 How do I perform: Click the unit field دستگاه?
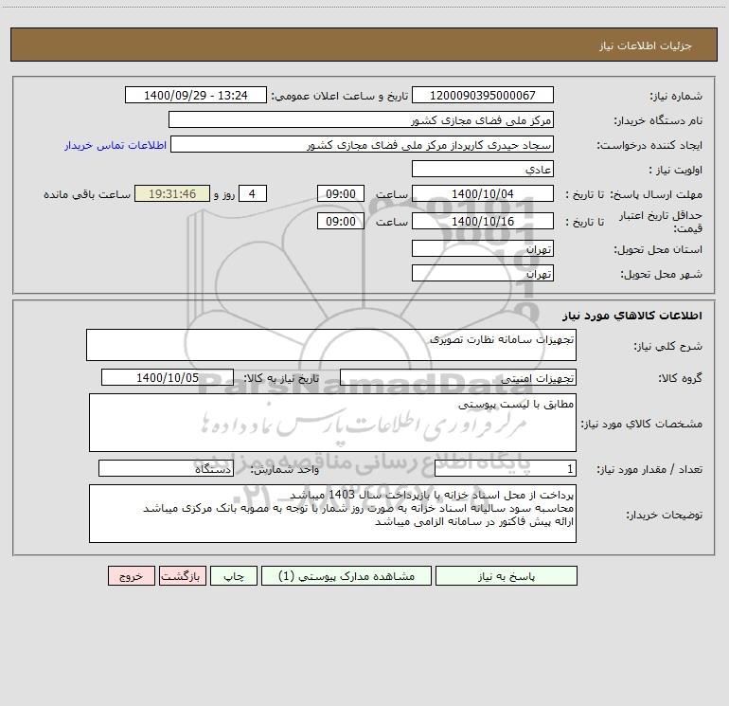click(x=166, y=468)
